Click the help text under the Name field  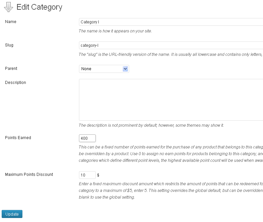(115, 31)
